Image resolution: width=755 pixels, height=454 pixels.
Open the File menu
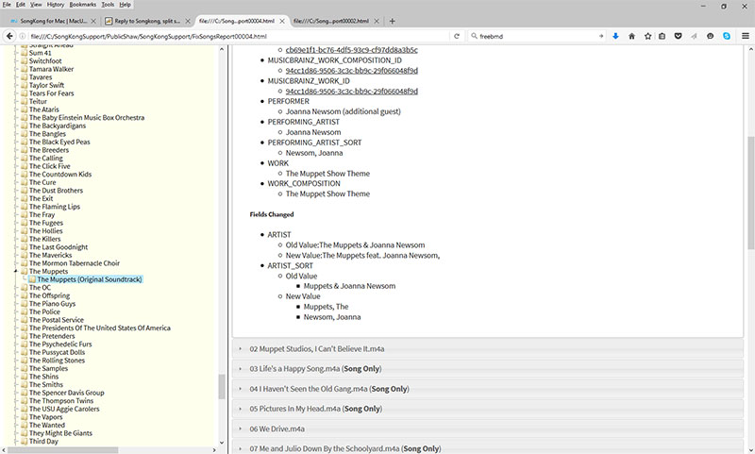point(7,5)
